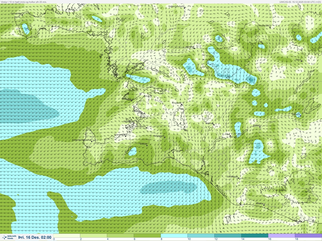Click the Setur station label
Image resolution: width=322 pixels, height=241 pixels.
pos(298,60)
